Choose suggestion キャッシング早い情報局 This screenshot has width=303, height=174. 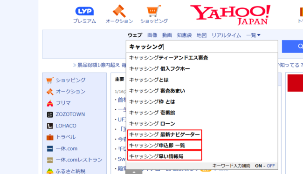pos(202,156)
